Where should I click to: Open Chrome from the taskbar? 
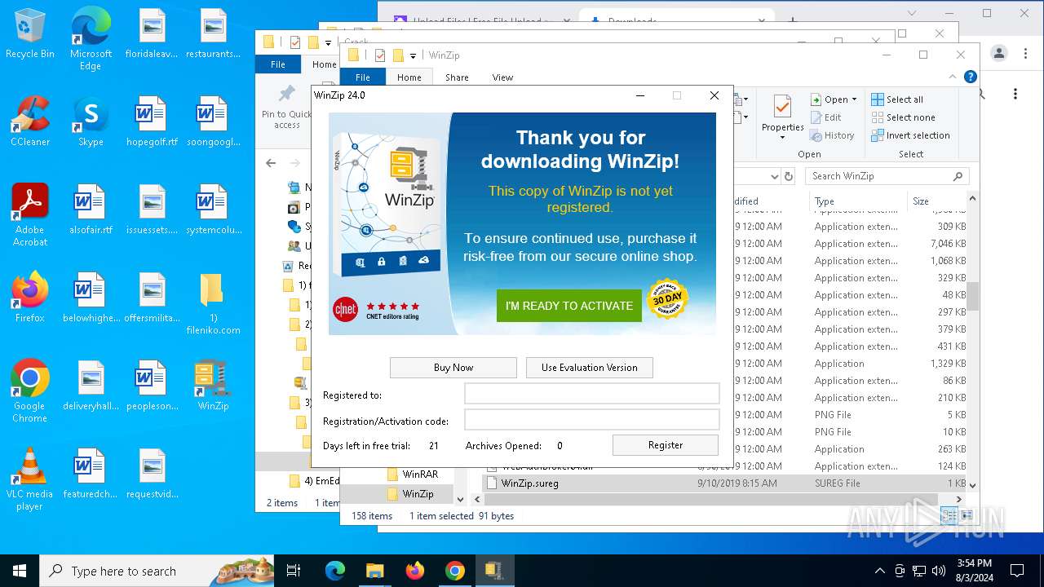click(x=455, y=571)
